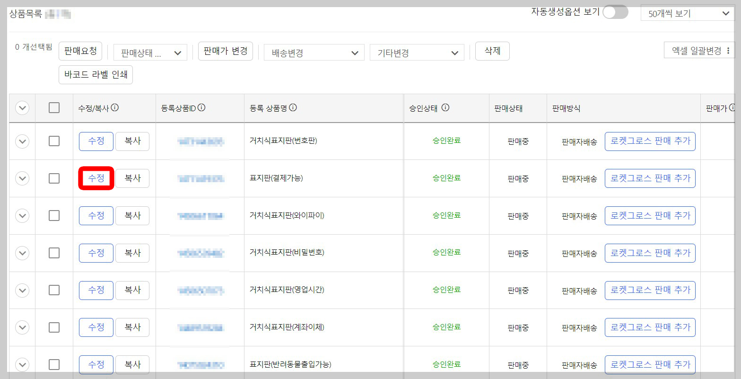Open the 50개씩 보기 dropdown
The image size is (741, 379).
(687, 13)
